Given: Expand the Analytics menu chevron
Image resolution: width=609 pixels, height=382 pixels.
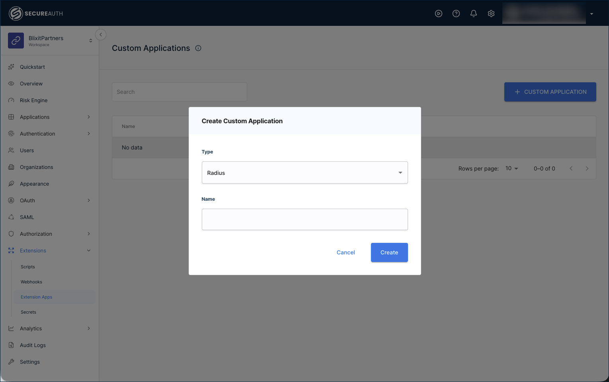Looking at the screenshot, I should coord(89,328).
